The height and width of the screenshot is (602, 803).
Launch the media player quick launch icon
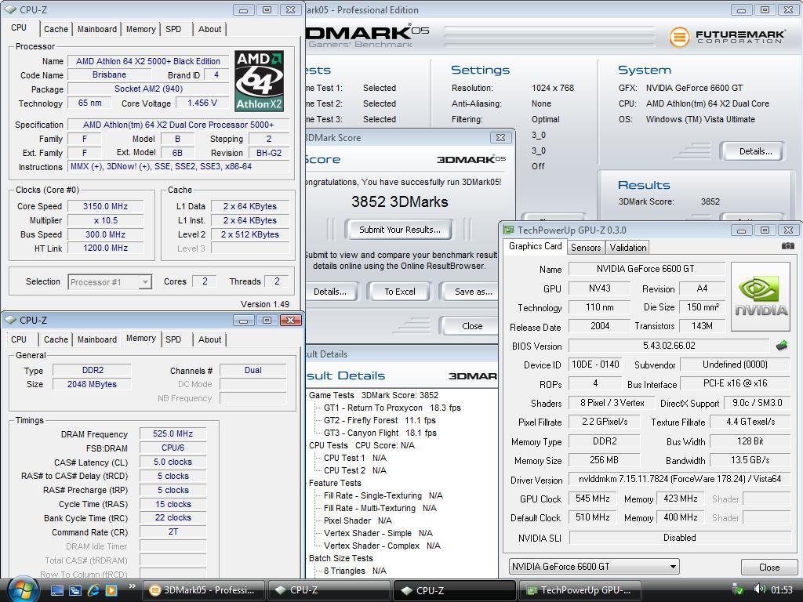click(x=111, y=590)
